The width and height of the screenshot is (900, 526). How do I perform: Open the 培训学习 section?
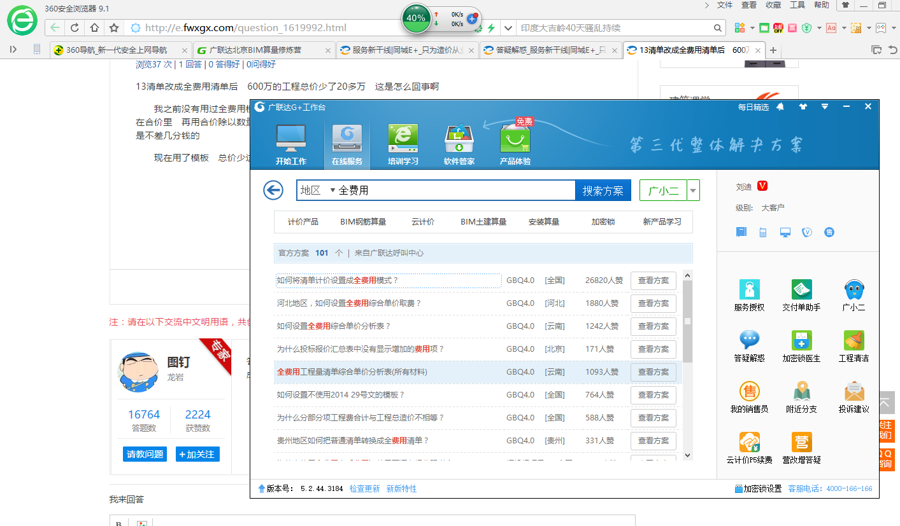pyautogui.click(x=403, y=144)
